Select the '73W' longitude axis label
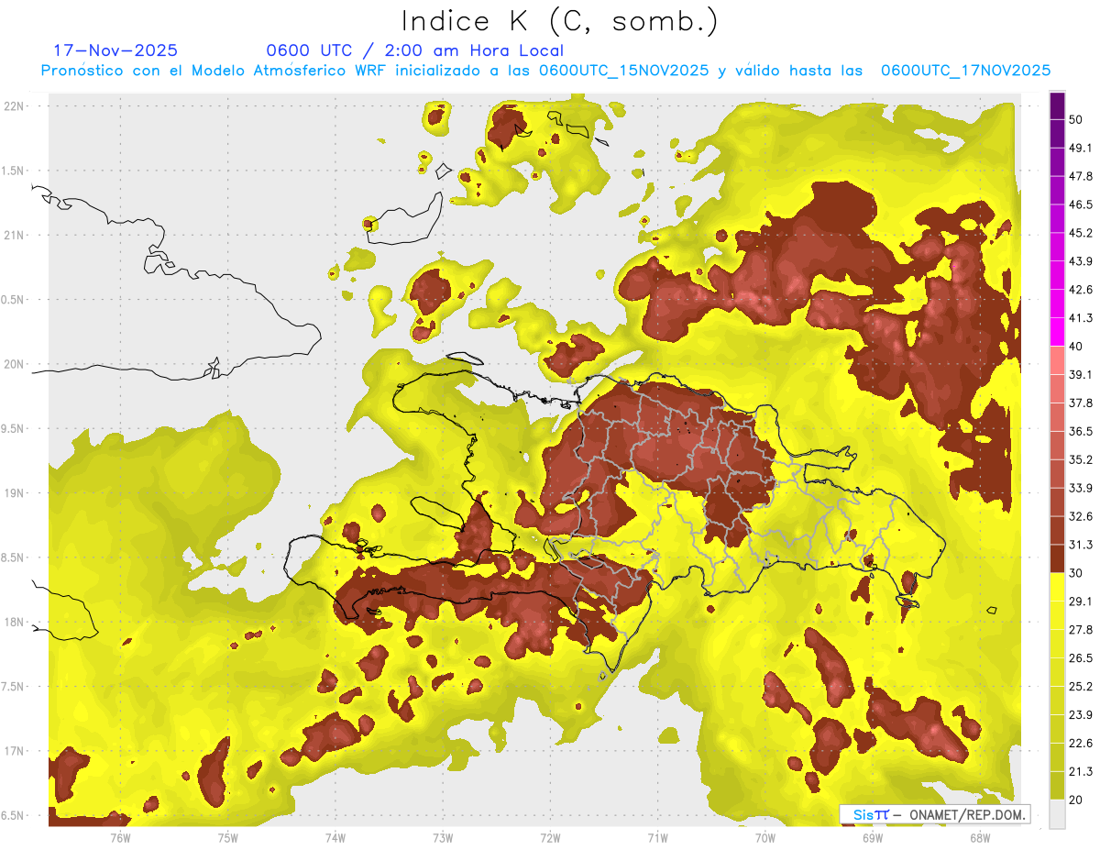The image size is (1100, 850). [443, 838]
